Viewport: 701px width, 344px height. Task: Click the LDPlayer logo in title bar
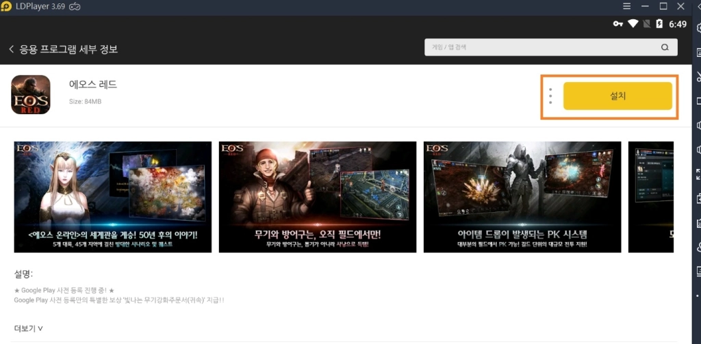pyautogui.click(x=6, y=7)
